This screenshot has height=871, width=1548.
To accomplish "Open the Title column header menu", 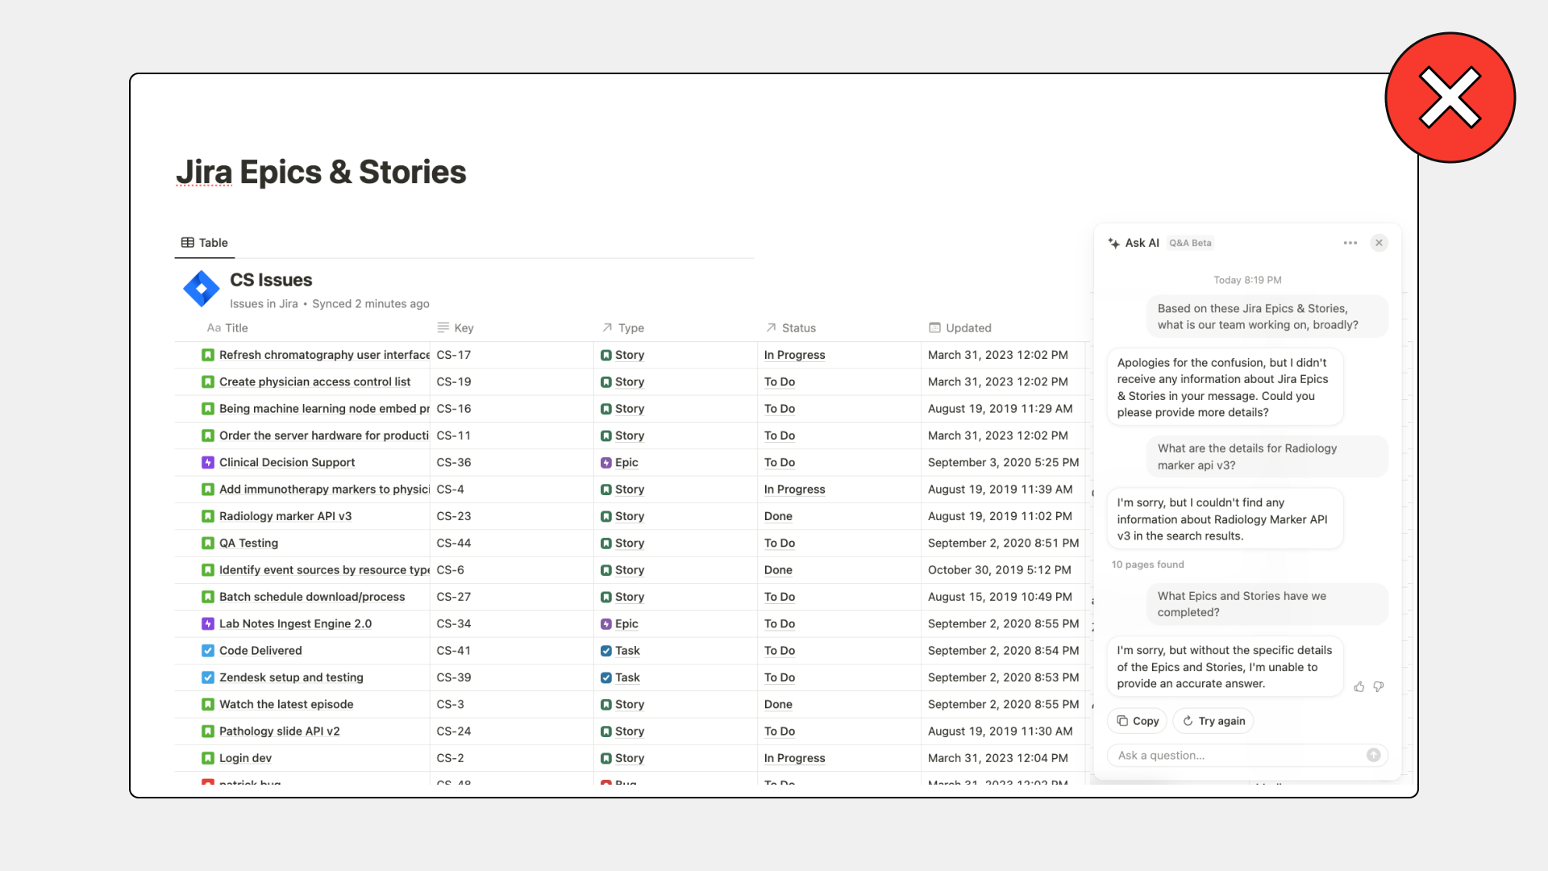I will tap(228, 328).
